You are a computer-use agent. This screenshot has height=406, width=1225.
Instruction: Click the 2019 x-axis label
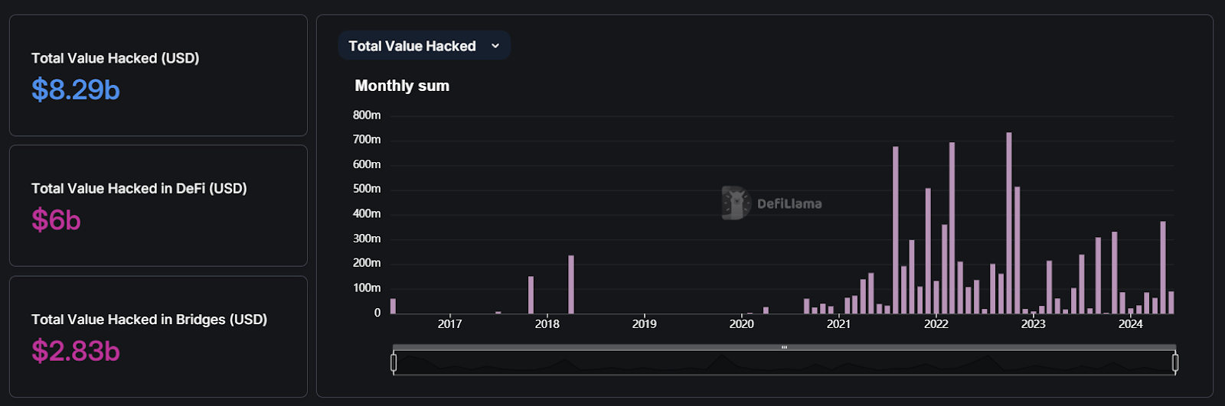coord(644,324)
